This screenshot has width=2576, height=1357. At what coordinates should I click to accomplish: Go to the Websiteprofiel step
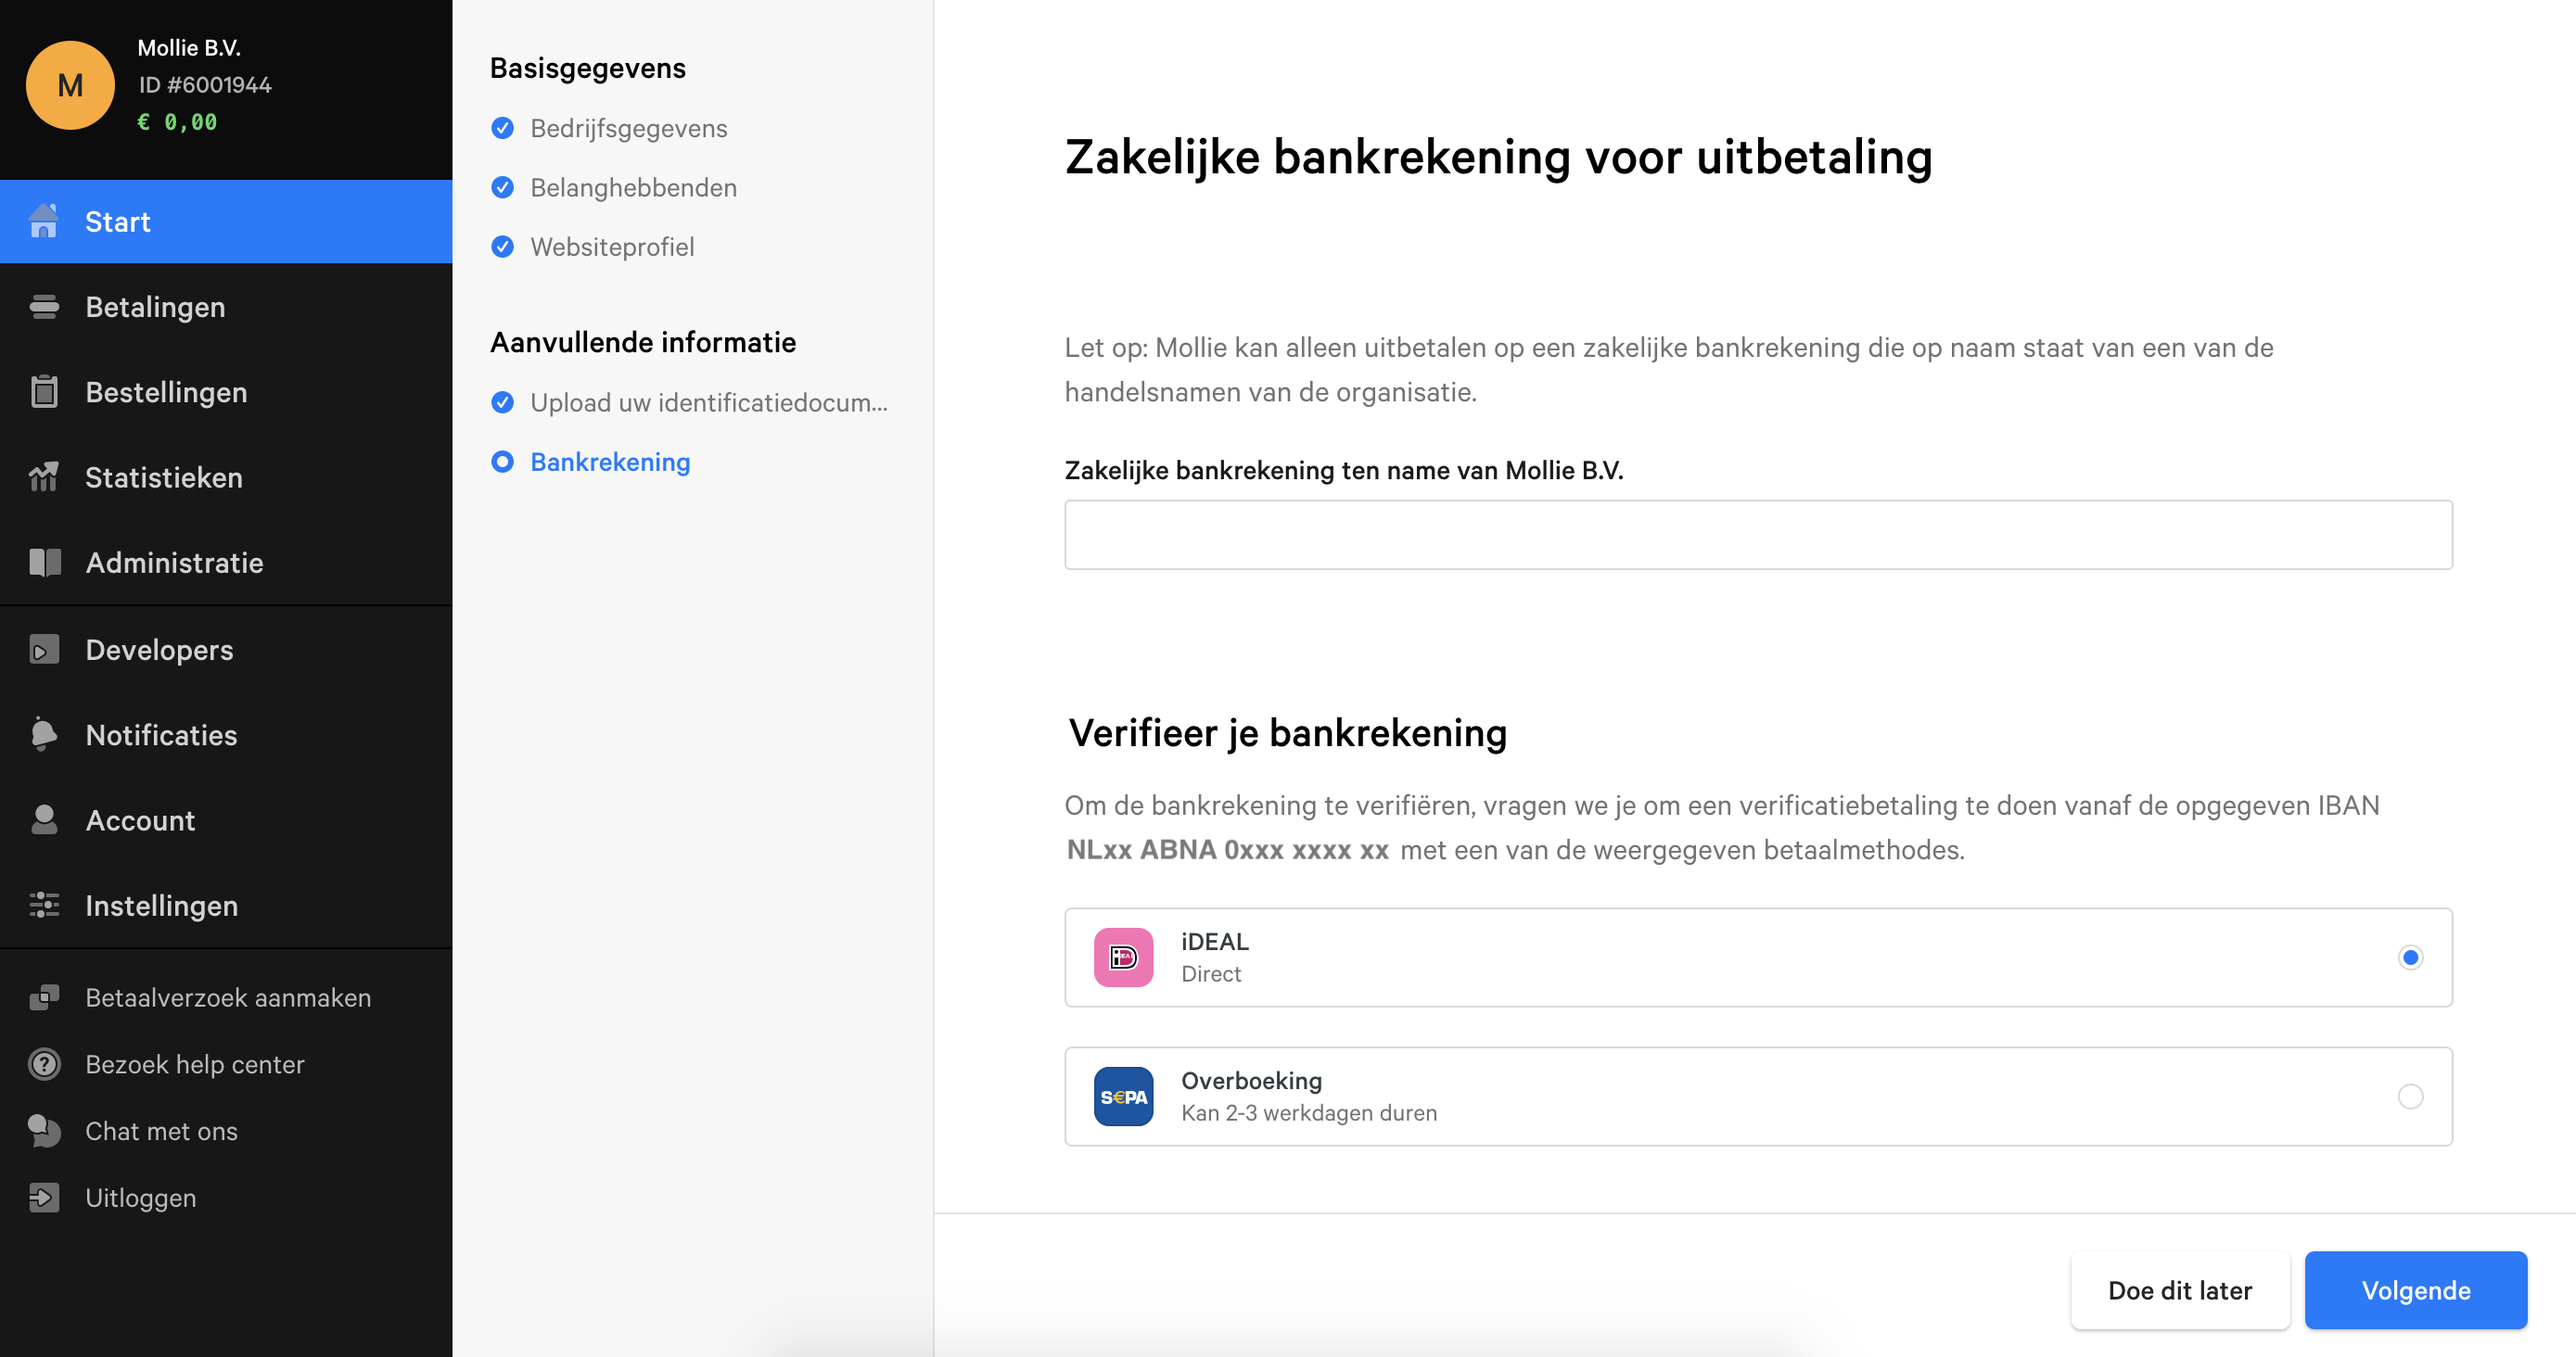pos(612,246)
